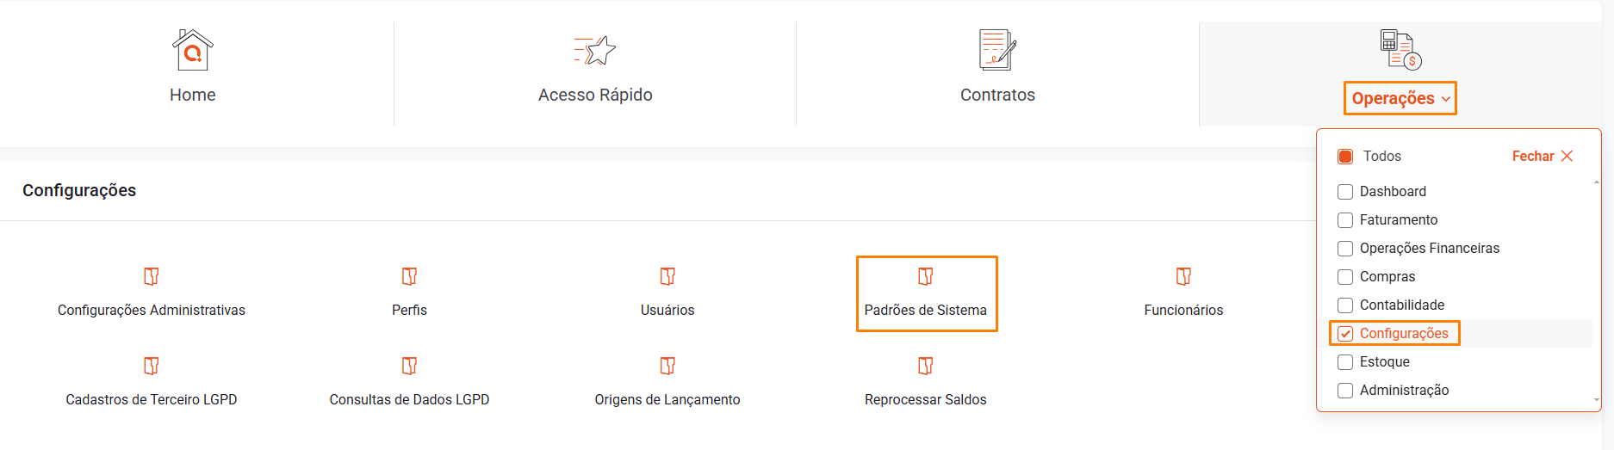Image resolution: width=1614 pixels, height=450 pixels.
Task: Uncheck the Configurações checkbox
Action: pyautogui.click(x=1345, y=334)
